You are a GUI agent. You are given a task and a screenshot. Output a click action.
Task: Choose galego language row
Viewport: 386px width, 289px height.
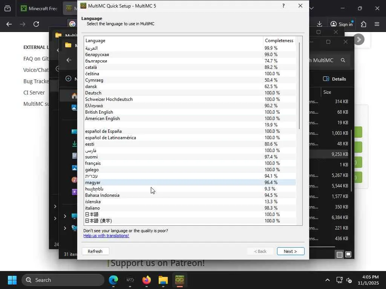190,170
